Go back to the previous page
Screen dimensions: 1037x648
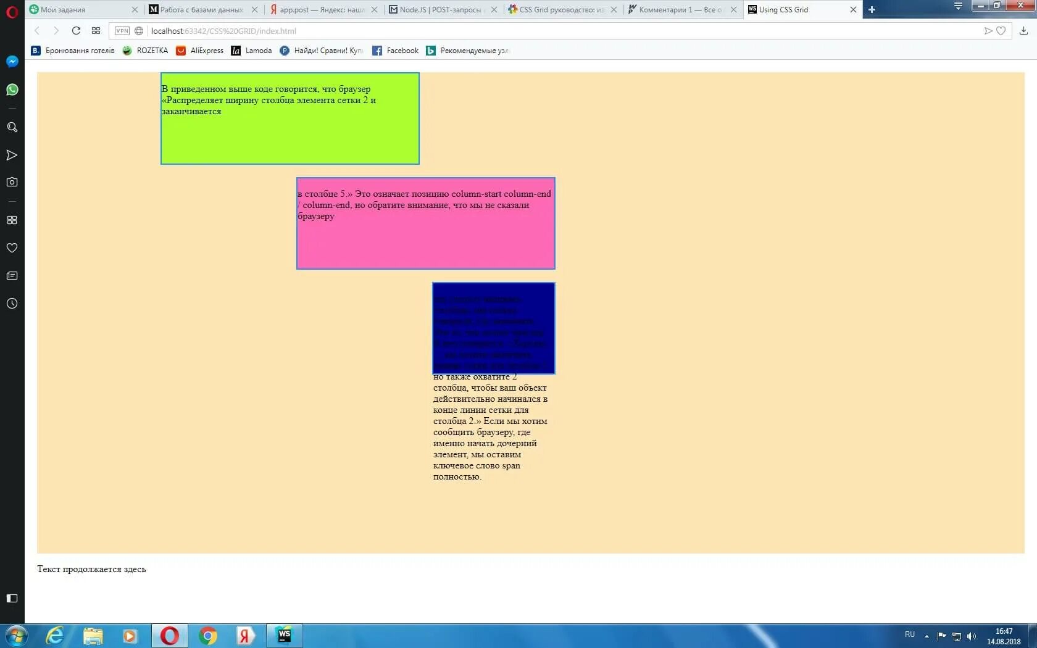[x=37, y=31]
